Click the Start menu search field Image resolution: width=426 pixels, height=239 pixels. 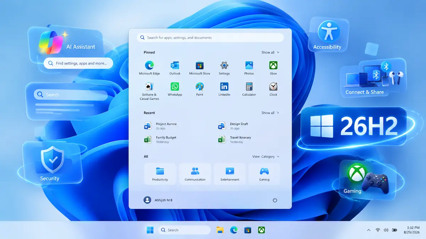click(x=210, y=38)
